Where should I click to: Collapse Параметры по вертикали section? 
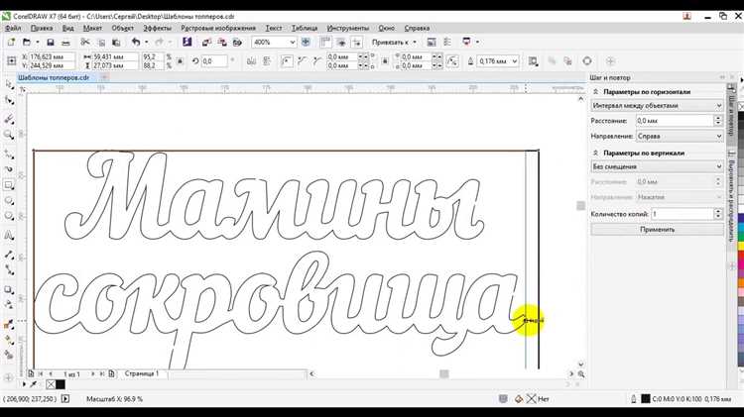point(595,154)
